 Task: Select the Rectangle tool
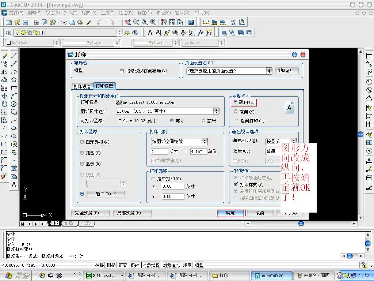(14, 88)
